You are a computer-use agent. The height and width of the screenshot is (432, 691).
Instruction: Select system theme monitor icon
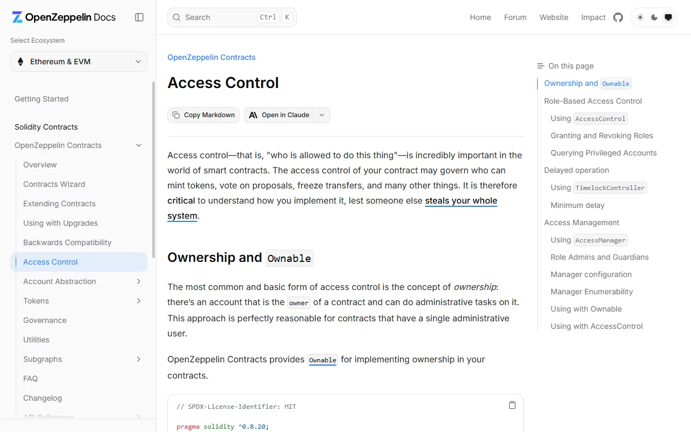[x=668, y=17]
